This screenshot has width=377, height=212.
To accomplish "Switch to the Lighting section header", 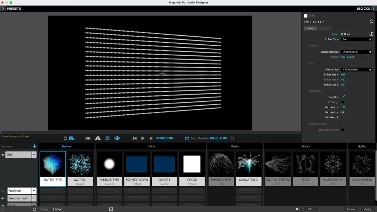I will pyautogui.click(x=362, y=146).
